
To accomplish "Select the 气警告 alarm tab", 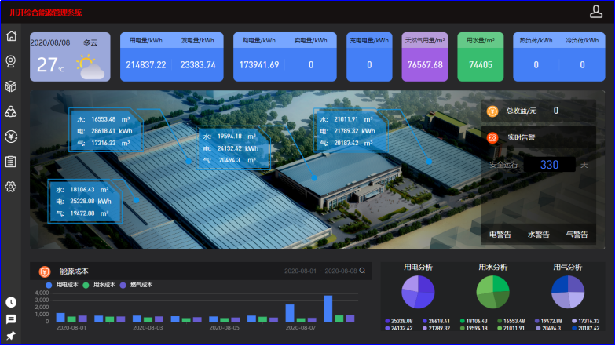I will pyautogui.click(x=577, y=234).
